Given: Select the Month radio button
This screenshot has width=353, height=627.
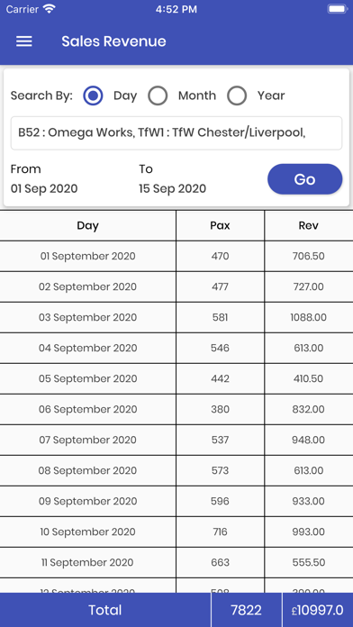Looking at the screenshot, I should 158,96.
